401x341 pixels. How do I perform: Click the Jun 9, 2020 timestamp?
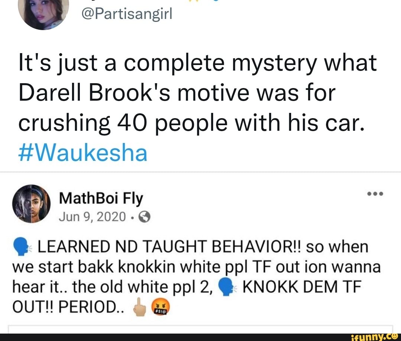coord(92,217)
